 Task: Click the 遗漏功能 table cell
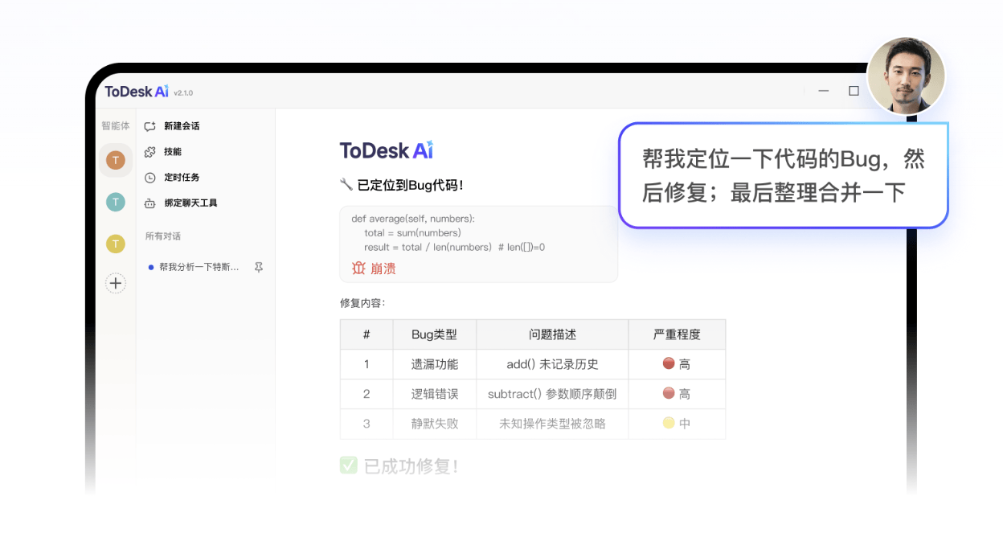(435, 364)
